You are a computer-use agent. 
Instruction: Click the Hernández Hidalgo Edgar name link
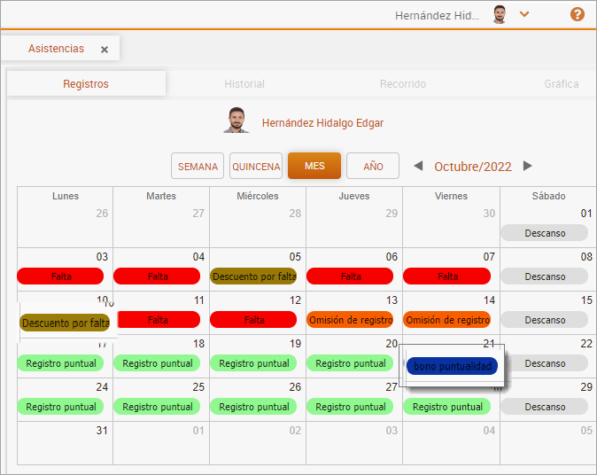(x=322, y=123)
